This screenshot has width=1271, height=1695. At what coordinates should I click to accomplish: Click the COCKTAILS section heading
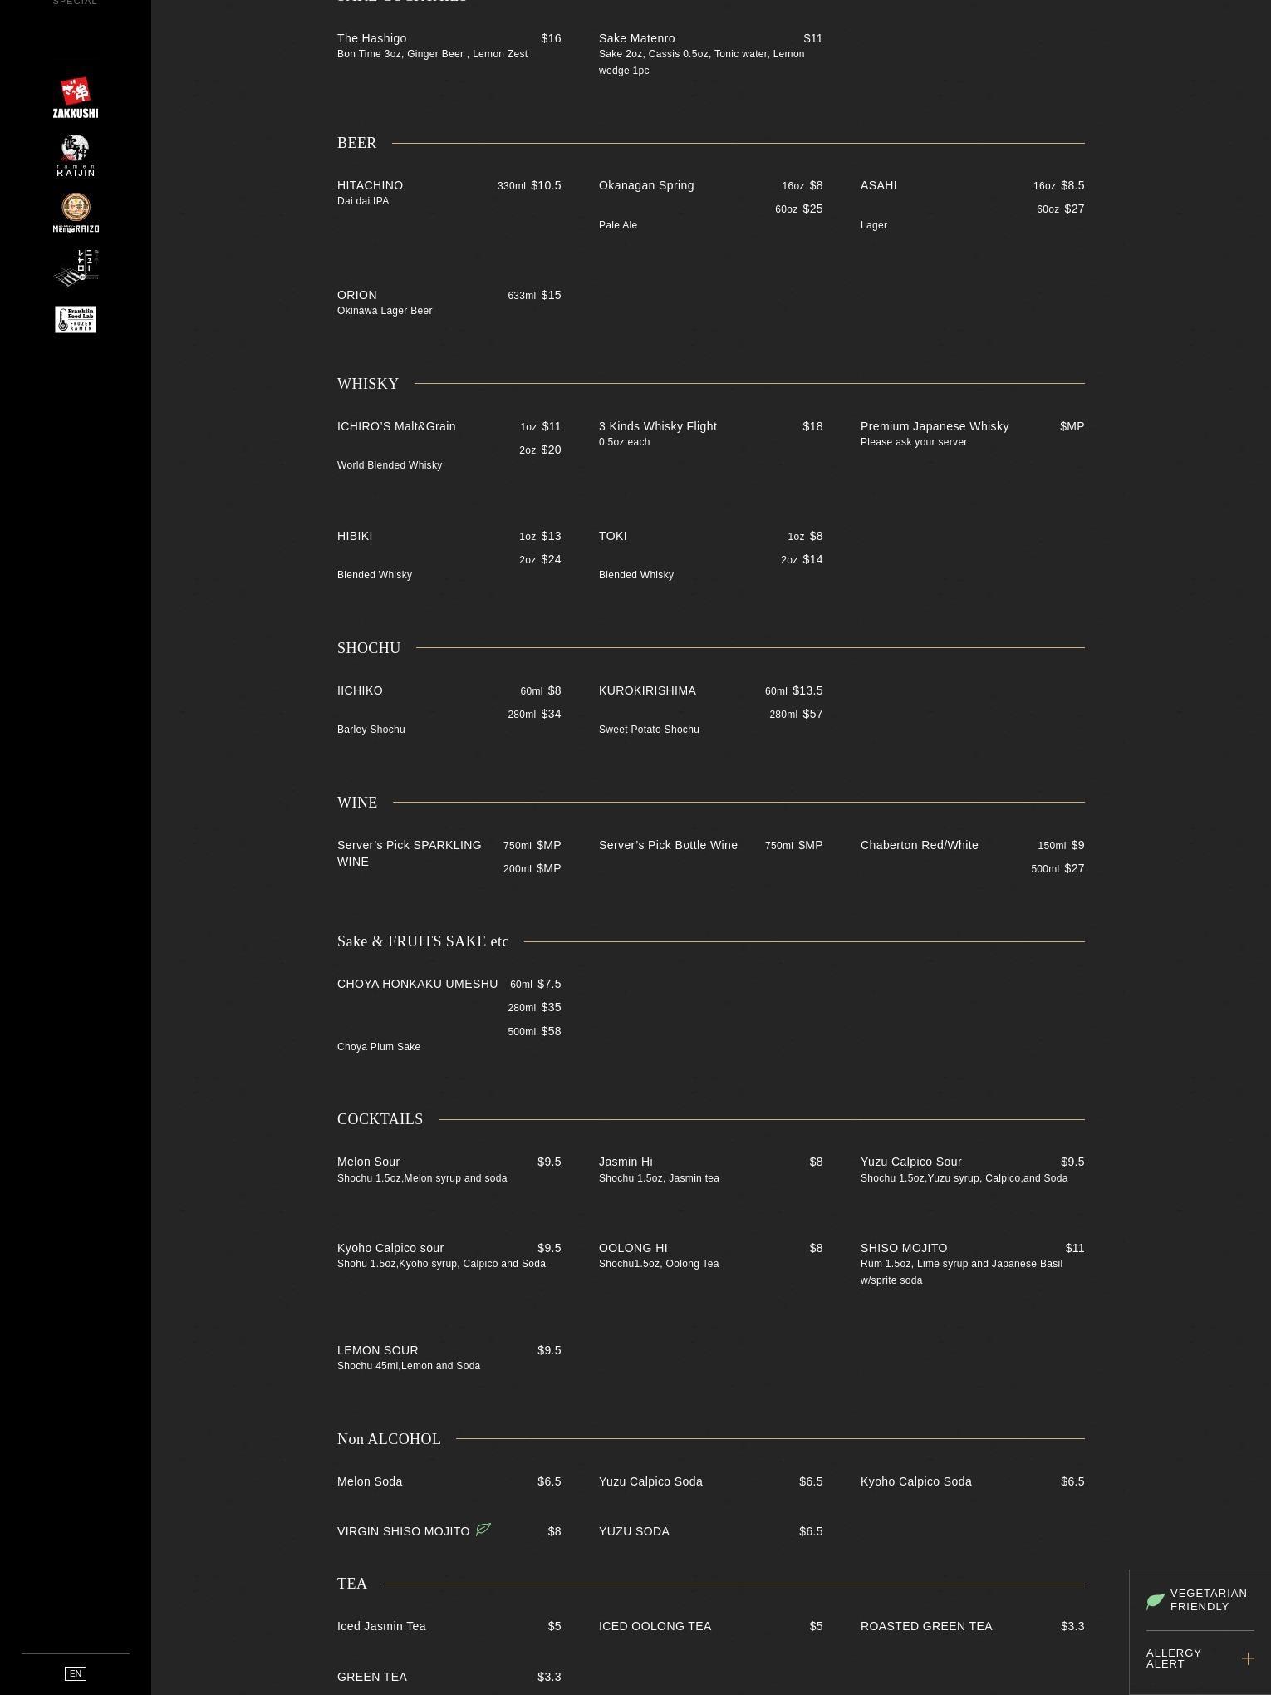coord(380,1119)
